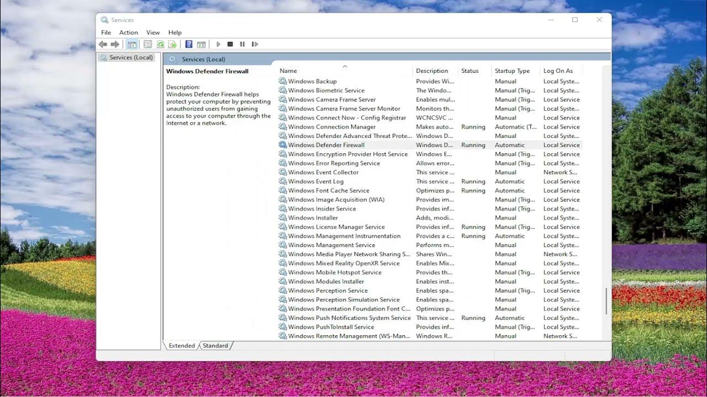The width and height of the screenshot is (707, 397).
Task: Click the gear icon beside Windows PushToInstall Service
Action: [x=283, y=327]
